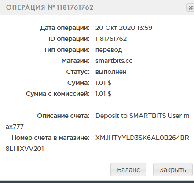Click the Сумма с комиссией label
Screen dimensions: 194x183
tap(58, 94)
